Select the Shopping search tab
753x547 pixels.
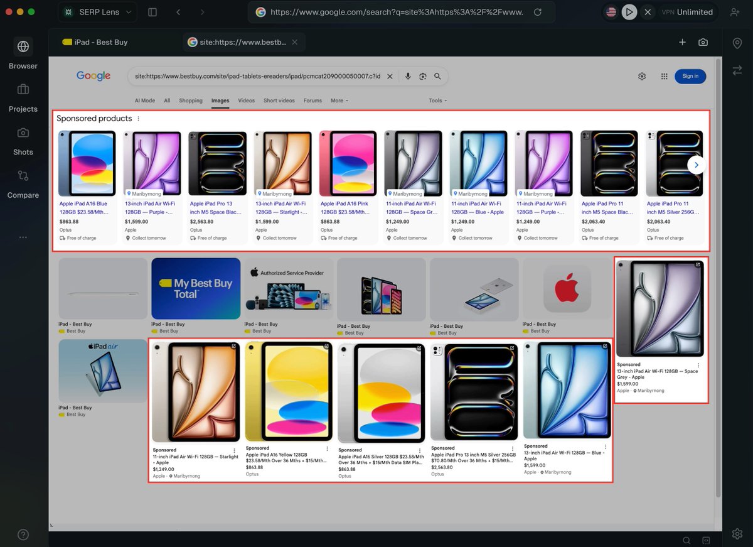(x=191, y=100)
